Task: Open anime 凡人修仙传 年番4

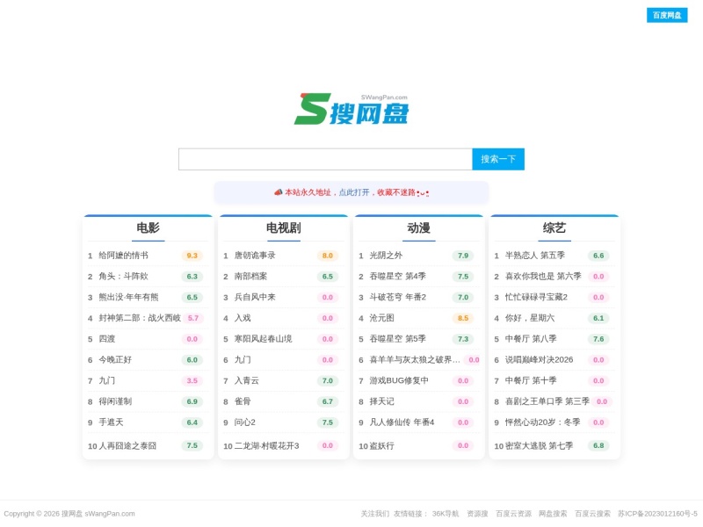Action: (x=402, y=422)
